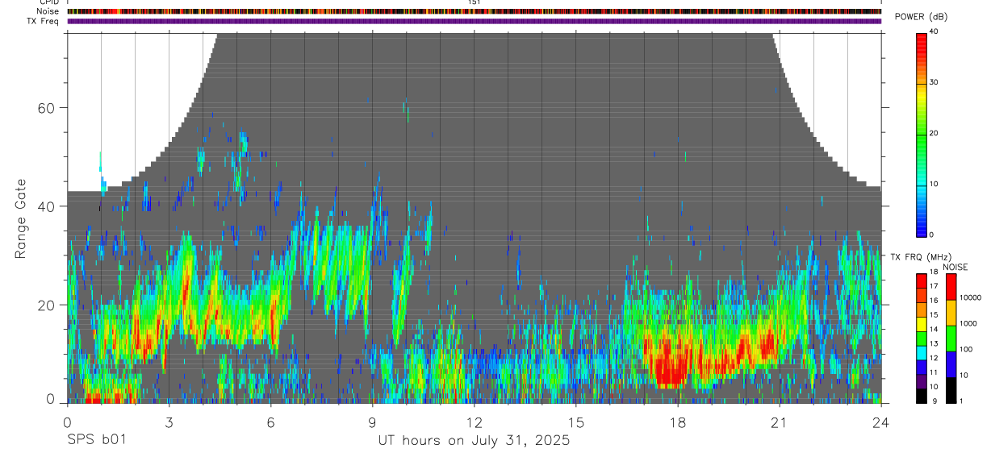This screenshot has height=457, width=991.
Task: Click the POWER (dB) color bar
Action: [x=922, y=133]
